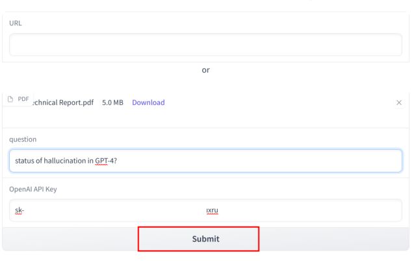This screenshot has height=265, width=416.
Task: Place cursor on word hallucination
Action: (64, 161)
